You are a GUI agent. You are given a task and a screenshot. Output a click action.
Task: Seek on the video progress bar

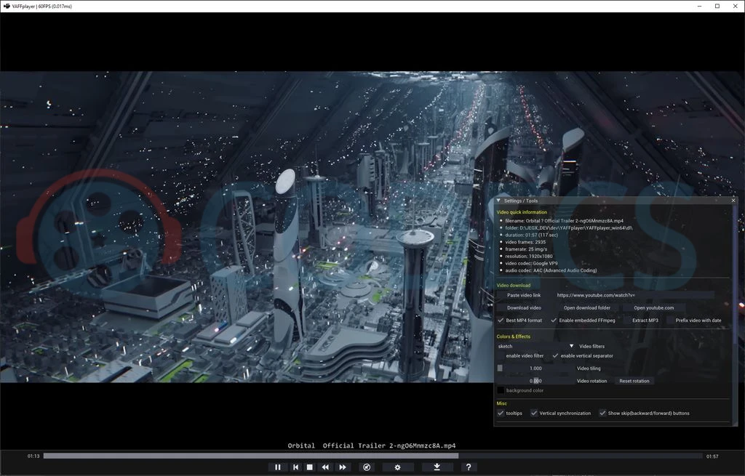coord(373,456)
